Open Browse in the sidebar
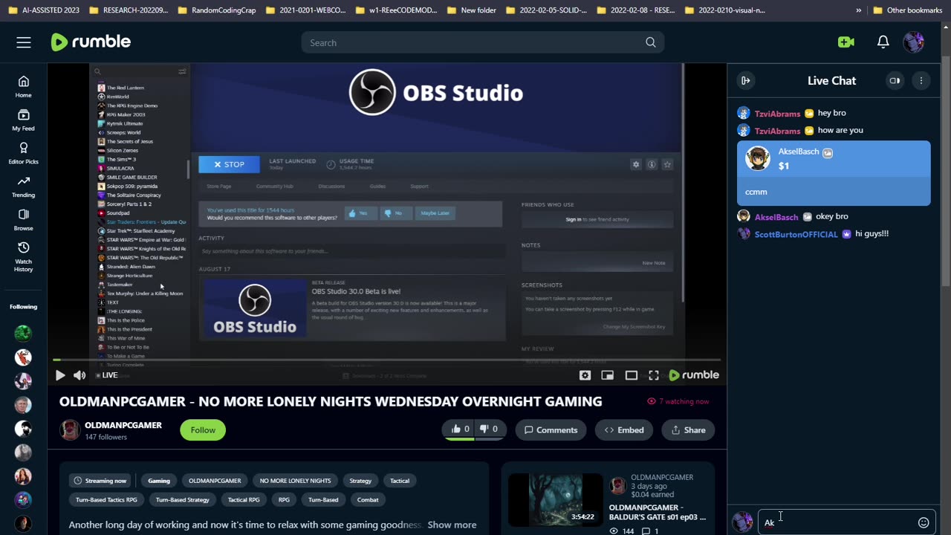Viewport: 951px width, 535px height. coord(24,220)
